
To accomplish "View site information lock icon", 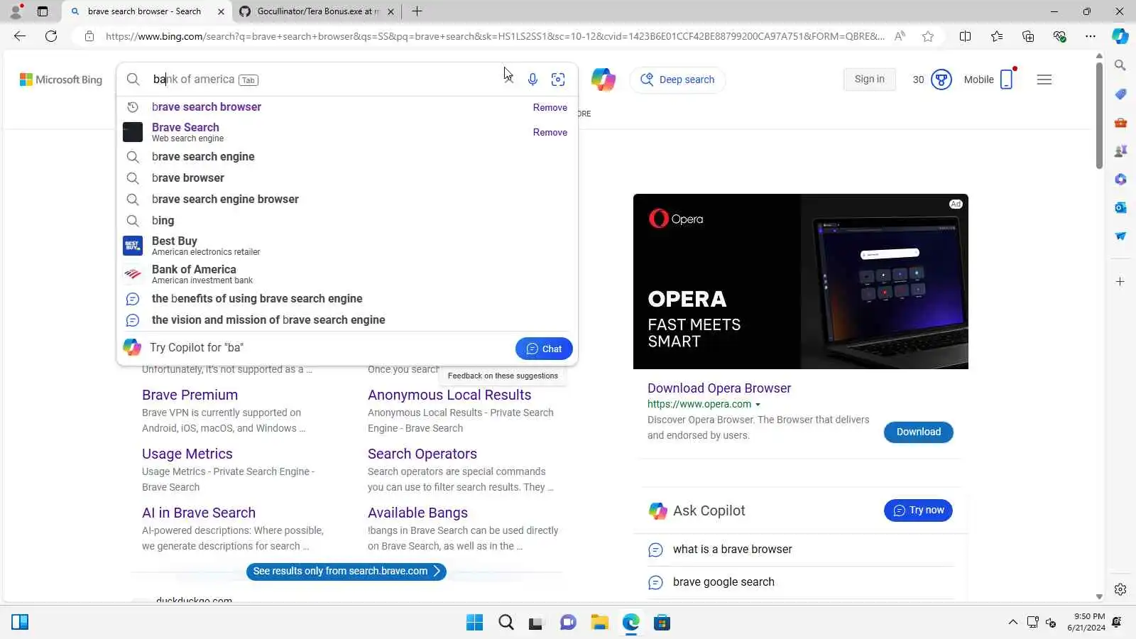I will click(89, 36).
